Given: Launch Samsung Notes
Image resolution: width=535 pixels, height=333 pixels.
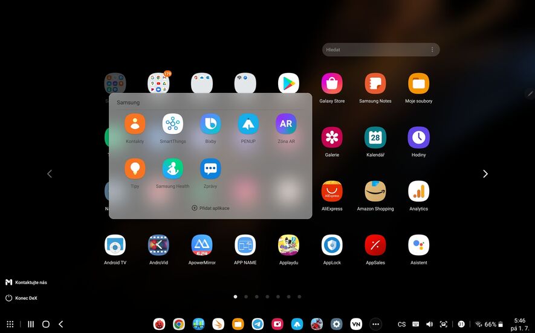Looking at the screenshot, I should [x=375, y=83].
